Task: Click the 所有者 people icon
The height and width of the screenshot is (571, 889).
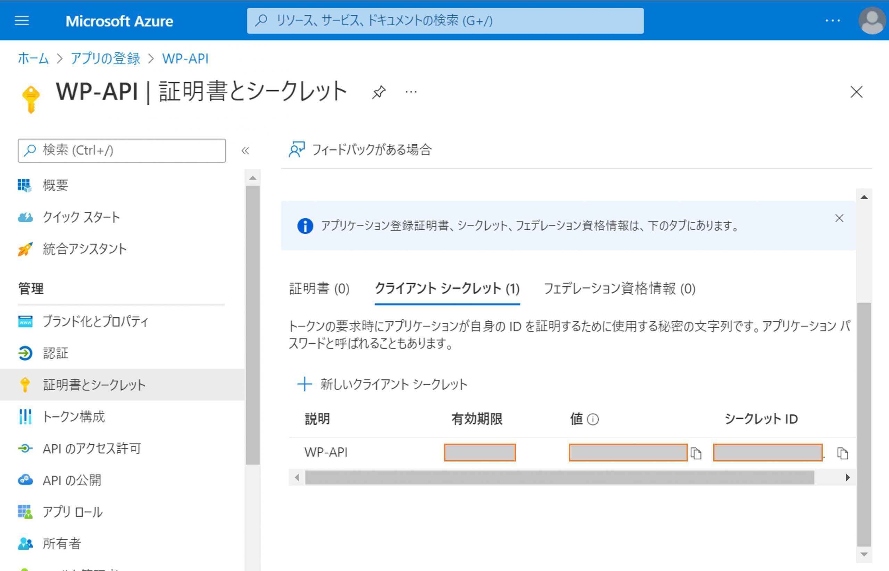Action: [25, 544]
